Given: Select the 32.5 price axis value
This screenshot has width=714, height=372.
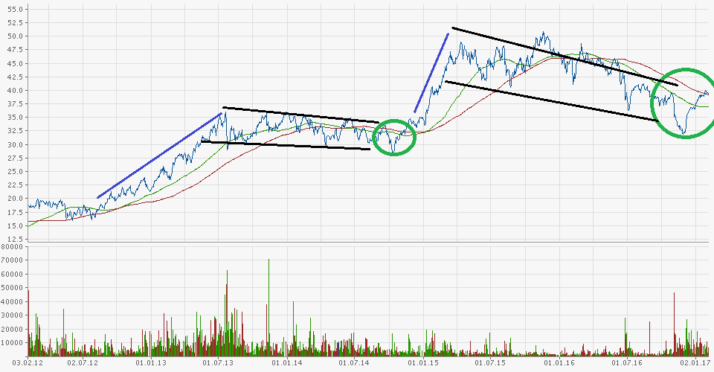Looking at the screenshot, I should coord(16,131).
